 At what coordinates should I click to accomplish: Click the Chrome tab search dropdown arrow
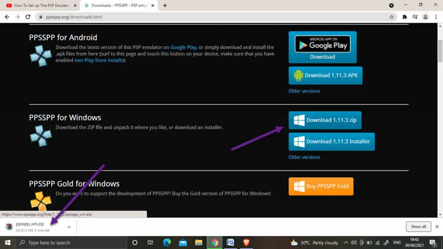(391, 5)
